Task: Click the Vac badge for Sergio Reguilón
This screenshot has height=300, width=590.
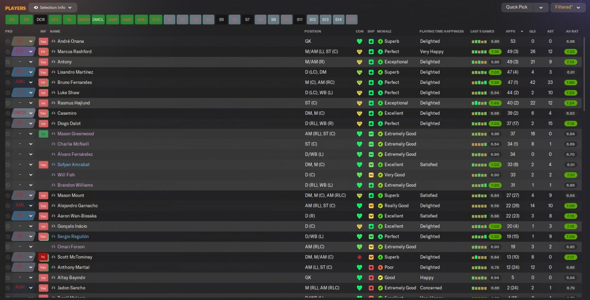Action: [x=43, y=237]
